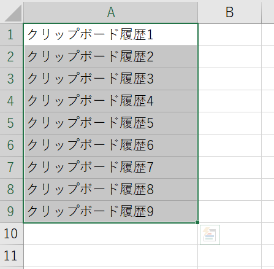
Task: Click cell containing クリップボード履歴1
Action: tap(111, 34)
